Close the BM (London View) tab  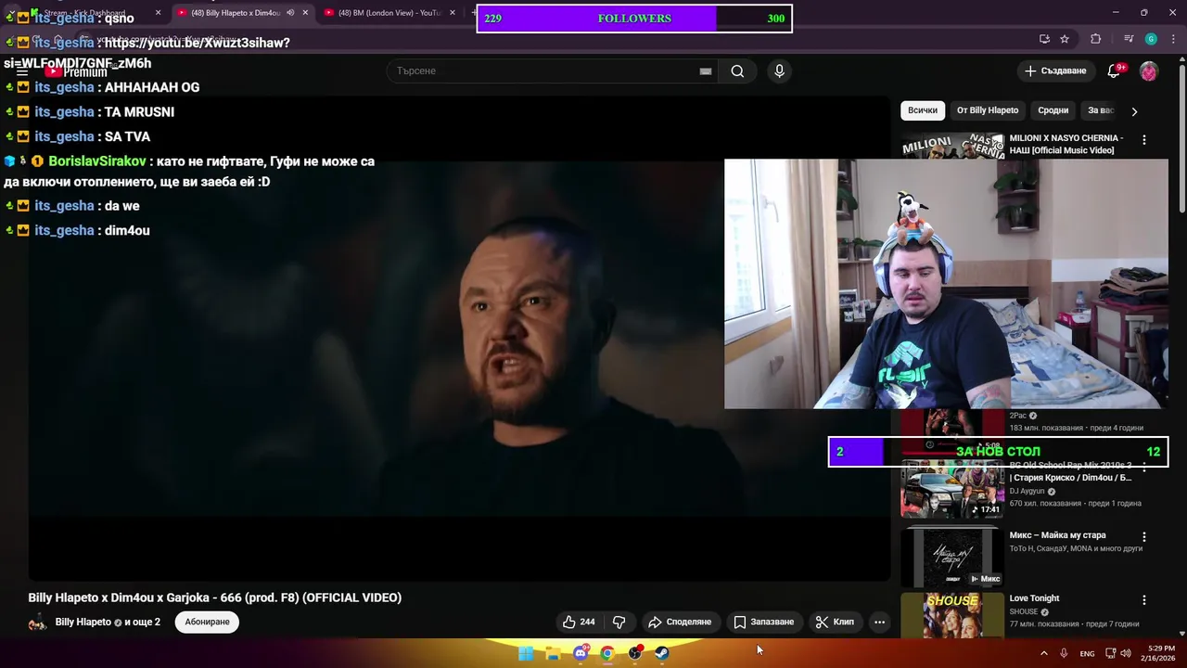[x=453, y=13]
